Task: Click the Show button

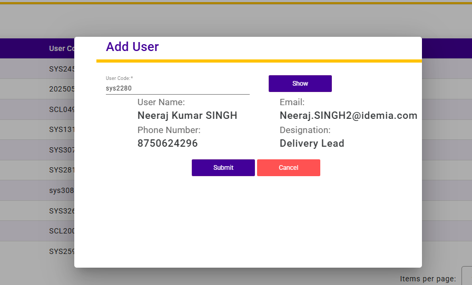Action: pyautogui.click(x=300, y=84)
